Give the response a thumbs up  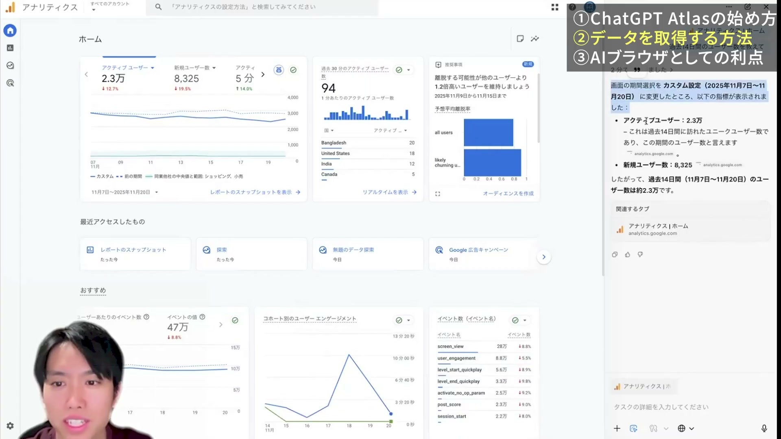pyautogui.click(x=628, y=254)
